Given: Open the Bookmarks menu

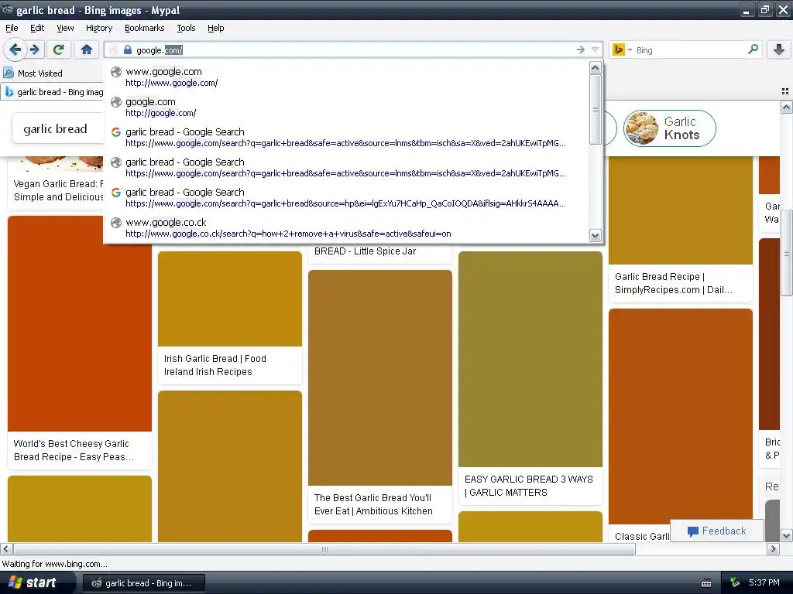Looking at the screenshot, I should click(144, 28).
